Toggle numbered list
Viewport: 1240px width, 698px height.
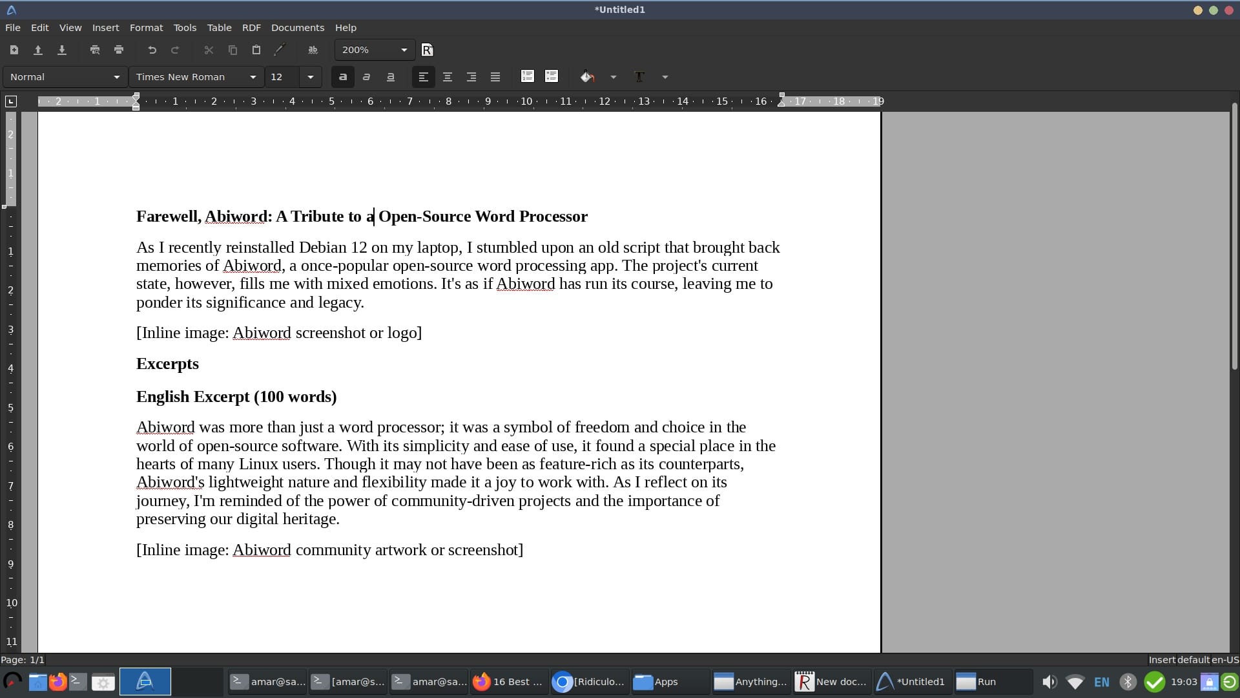(528, 76)
